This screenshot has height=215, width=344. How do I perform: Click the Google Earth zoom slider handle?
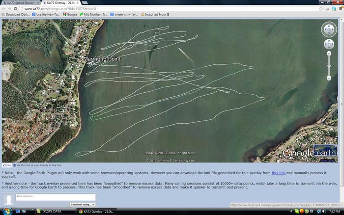tap(329, 65)
